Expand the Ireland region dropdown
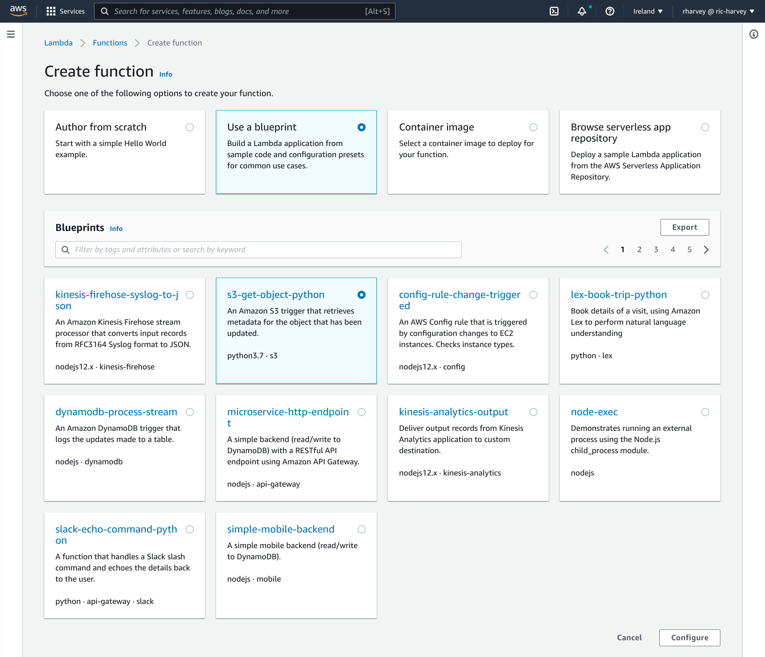Image resolution: width=765 pixels, height=657 pixels. (x=648, y=11)
